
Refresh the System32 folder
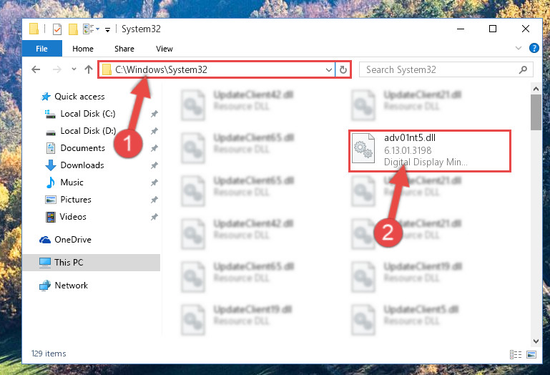tap(343, 70)
